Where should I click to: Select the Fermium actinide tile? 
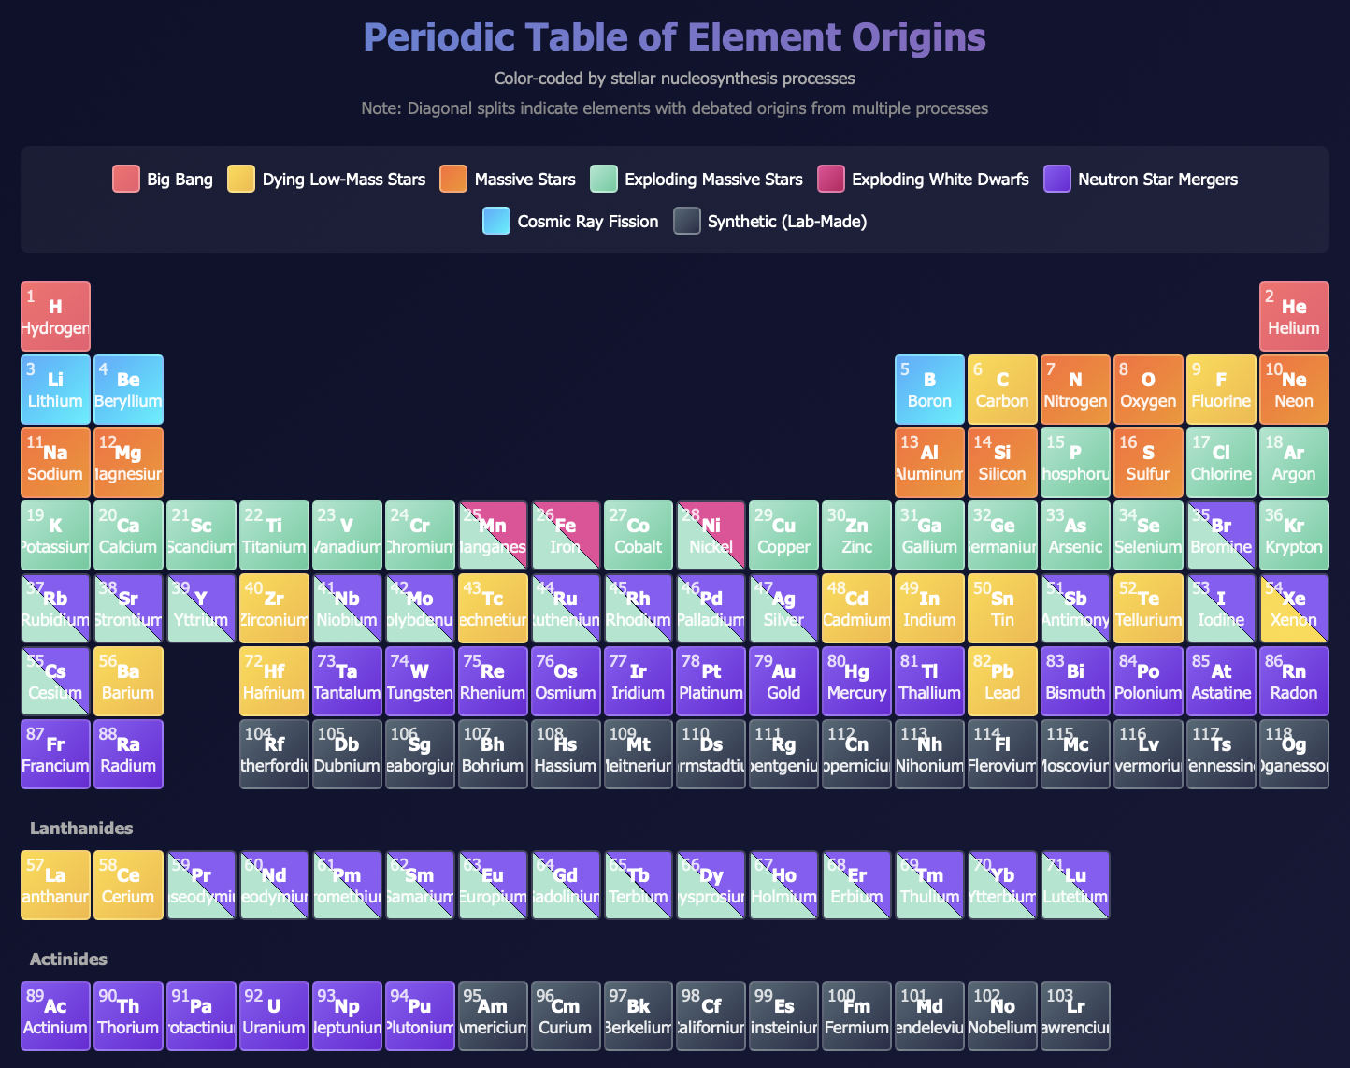tap(857, 1017)
